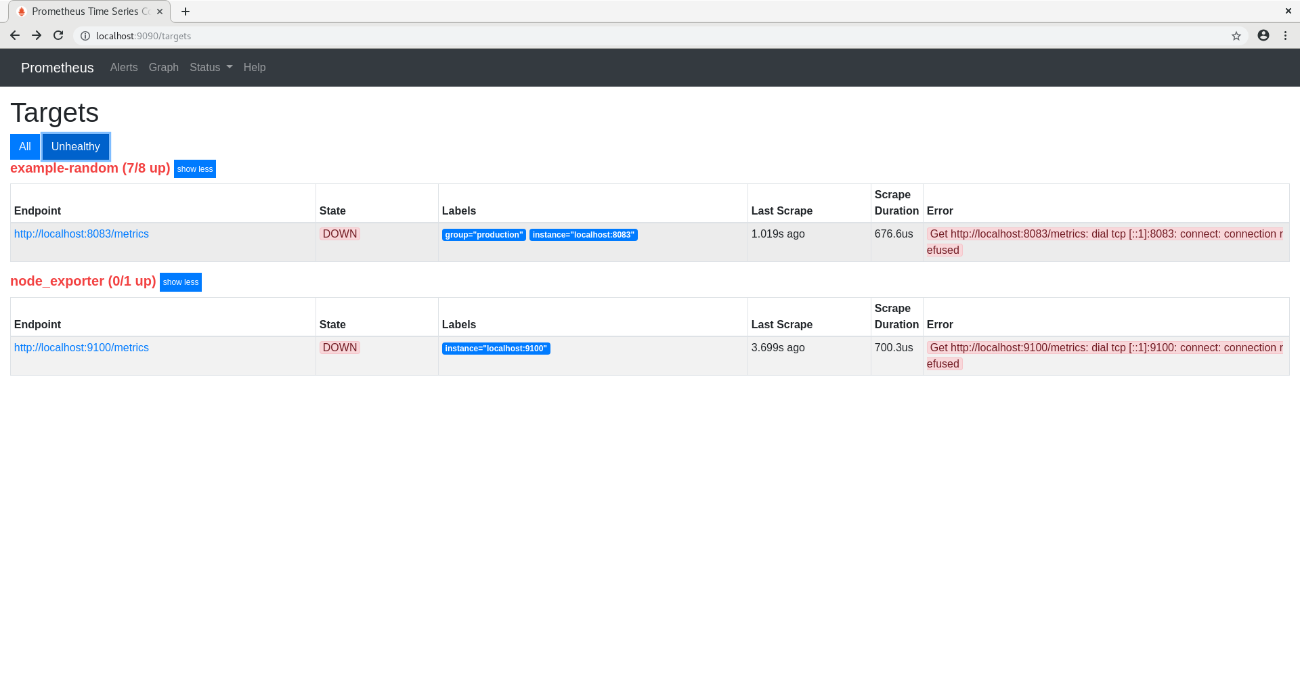Click the instance="localhost:9100" label badge
The height and width of the screenshot is (689, 1300).
pos(496,349)
